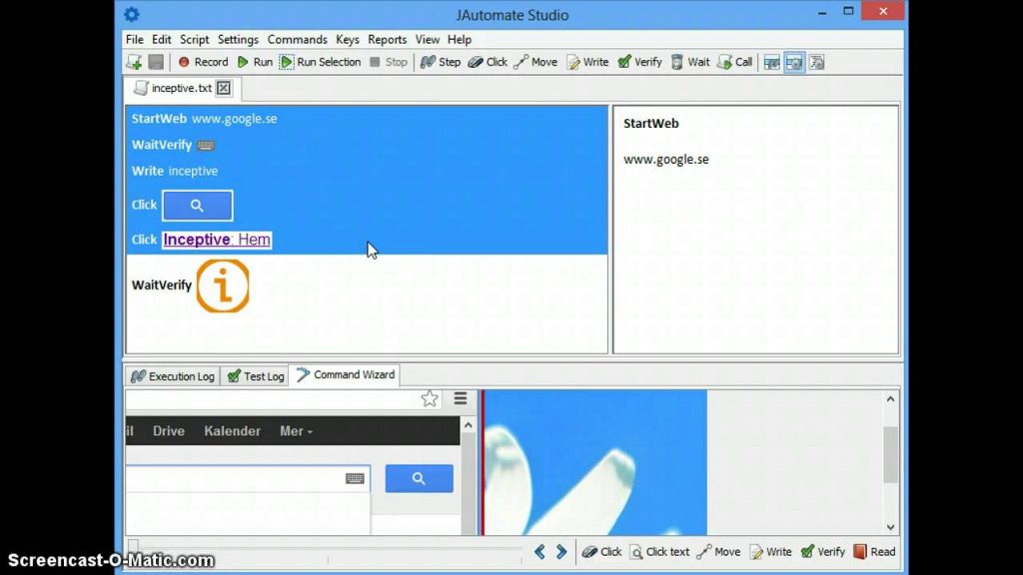Run the script with the Run button
Screen dimensions: 1023x575
[x=255, y=62]
